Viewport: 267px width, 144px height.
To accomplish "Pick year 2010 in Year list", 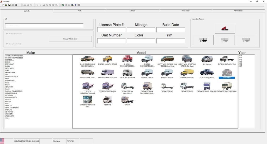I will click(x=240, y=60).
